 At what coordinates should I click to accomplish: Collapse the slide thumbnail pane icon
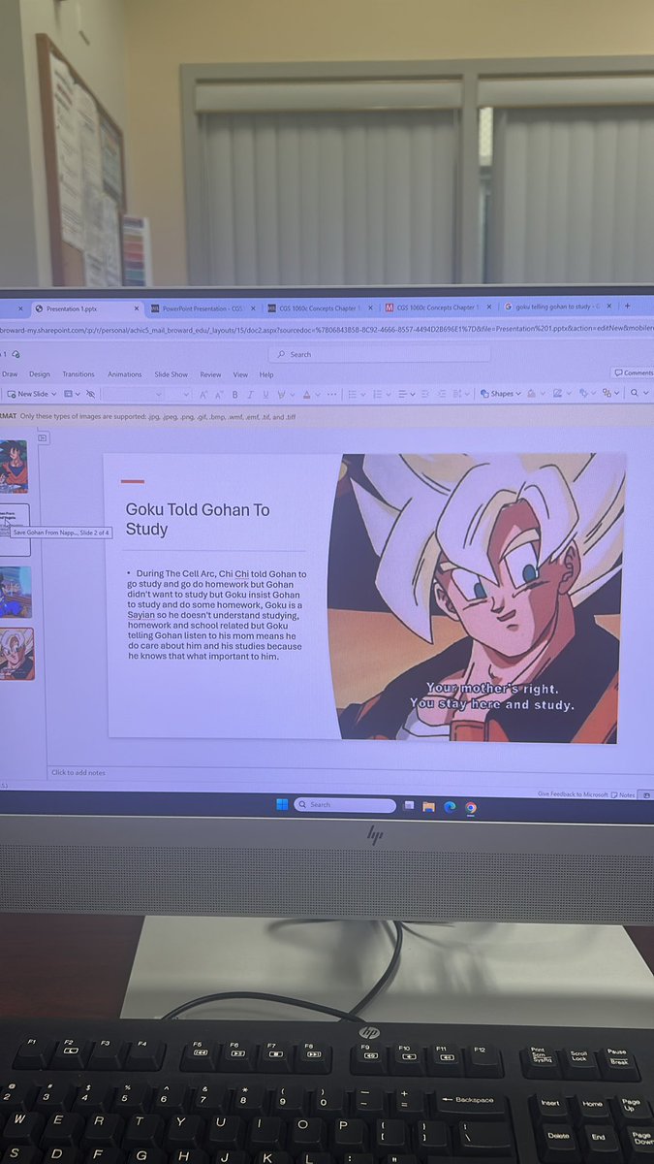tap(43, 438)
